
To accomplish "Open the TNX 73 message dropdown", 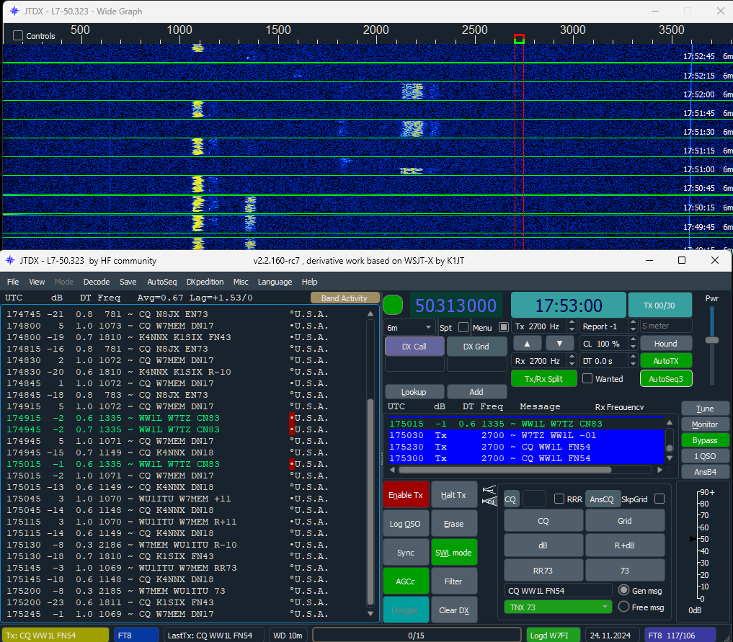I will (558, 607).
